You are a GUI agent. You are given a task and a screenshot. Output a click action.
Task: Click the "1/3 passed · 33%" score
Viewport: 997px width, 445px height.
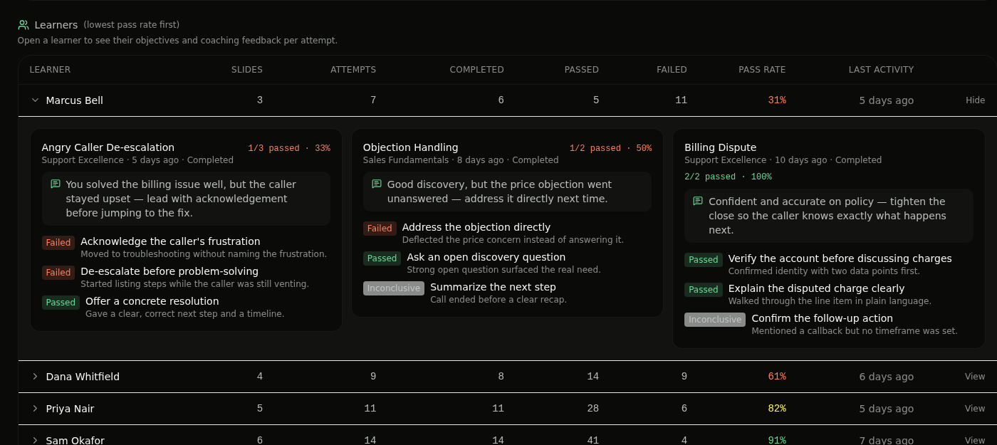289,148
